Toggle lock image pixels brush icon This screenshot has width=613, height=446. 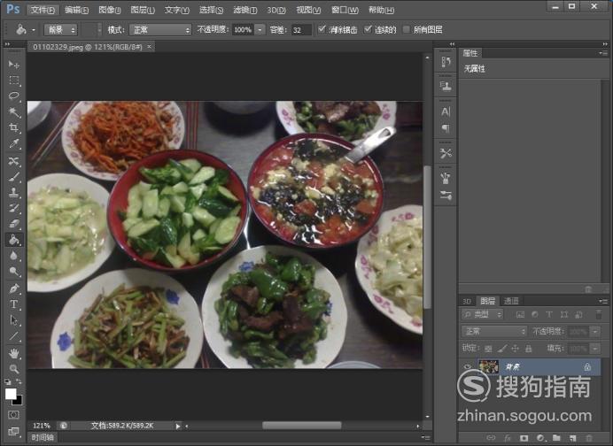point(502,349)
